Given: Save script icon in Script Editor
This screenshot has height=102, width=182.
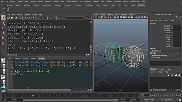Looking at the screenshot, I should coord(16,18).
